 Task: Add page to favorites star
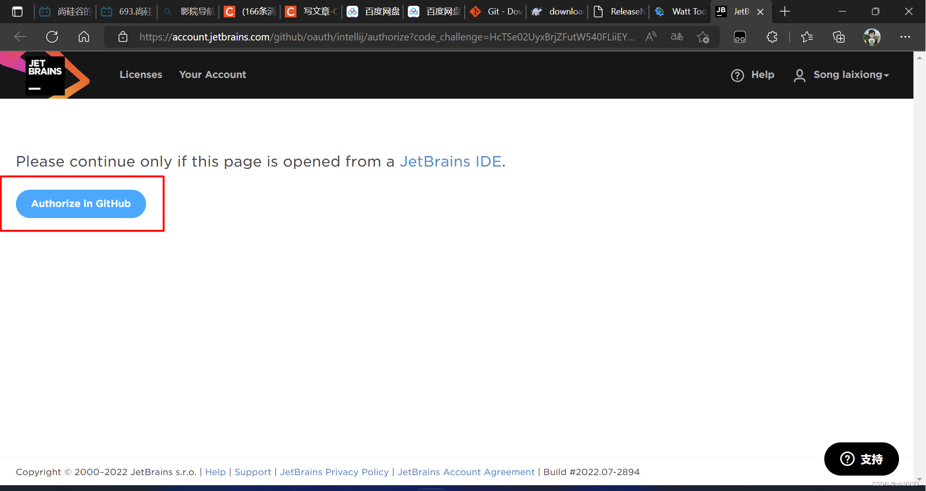tap(703, 37)
